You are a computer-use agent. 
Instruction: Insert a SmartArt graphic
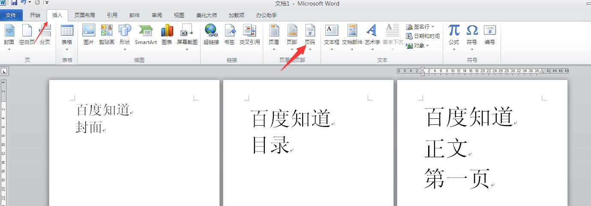click(146, 35)
